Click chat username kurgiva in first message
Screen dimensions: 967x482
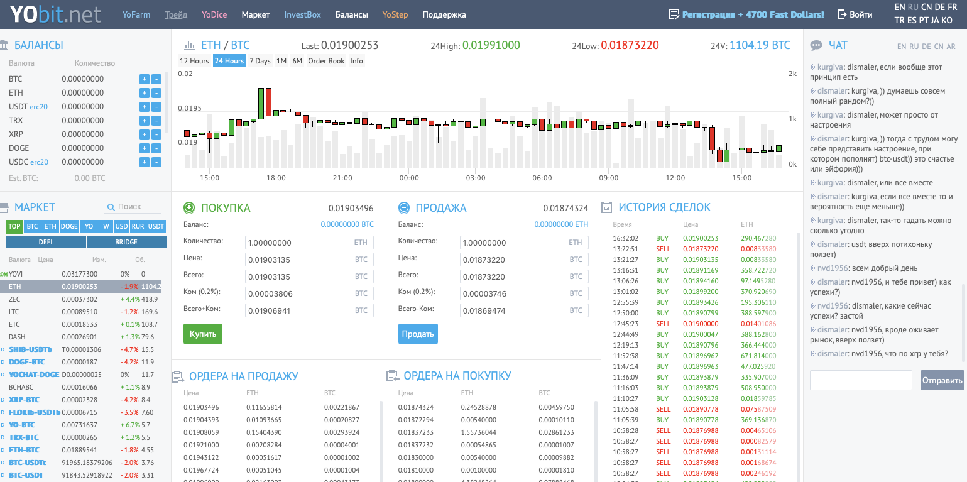pos(830,67)
